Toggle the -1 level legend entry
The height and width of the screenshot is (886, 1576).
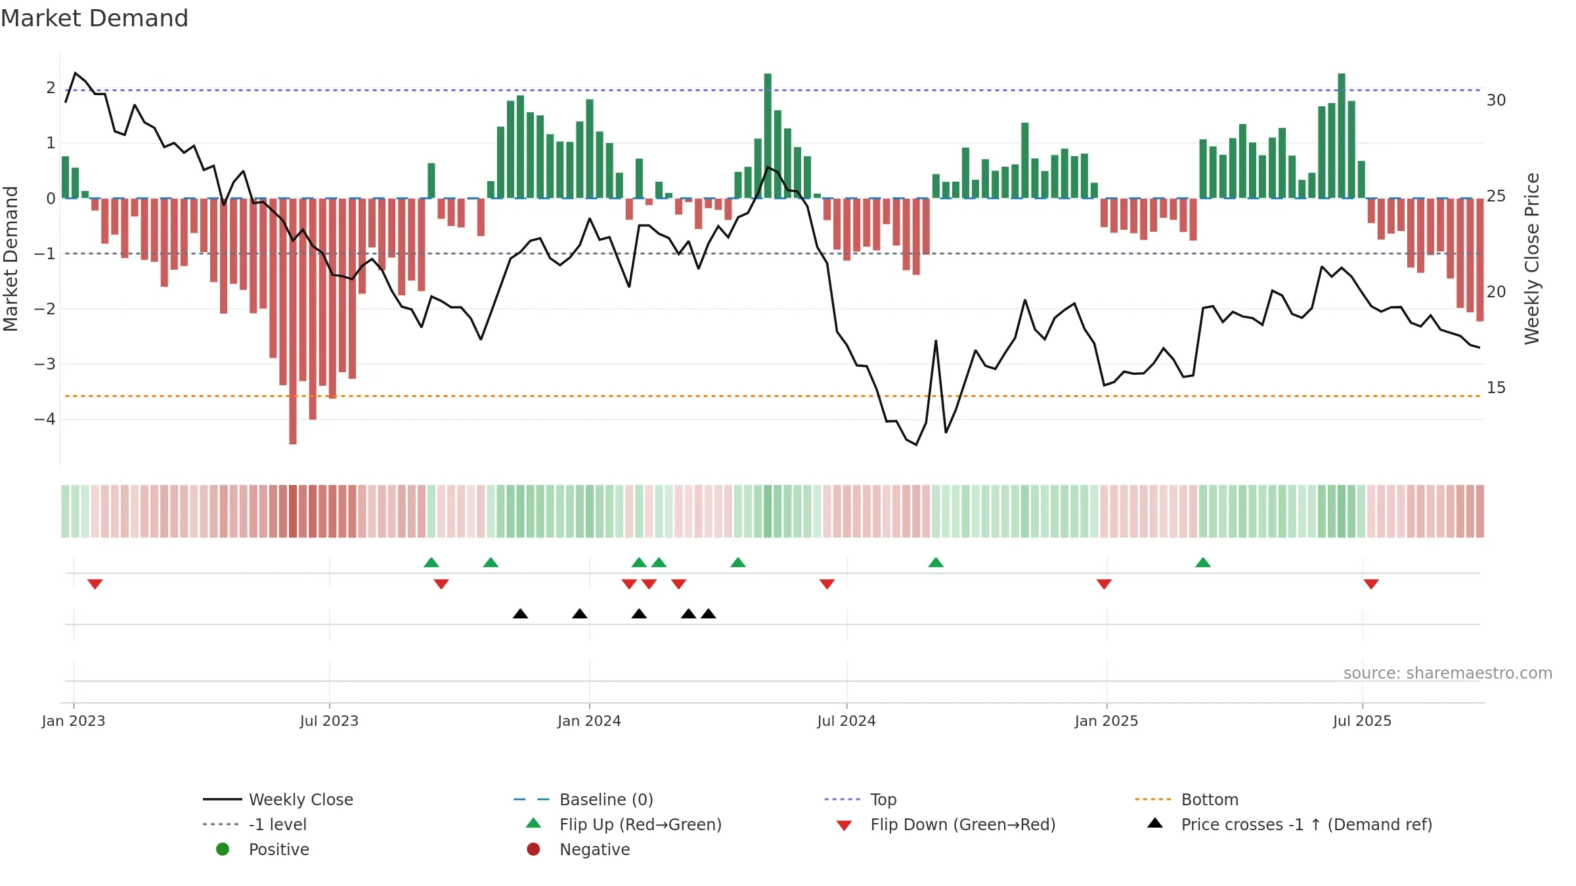tap(255, 824)
